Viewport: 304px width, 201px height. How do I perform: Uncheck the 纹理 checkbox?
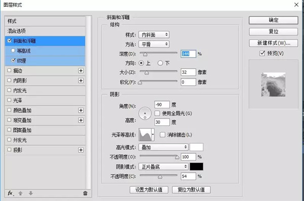pos(13,60)
